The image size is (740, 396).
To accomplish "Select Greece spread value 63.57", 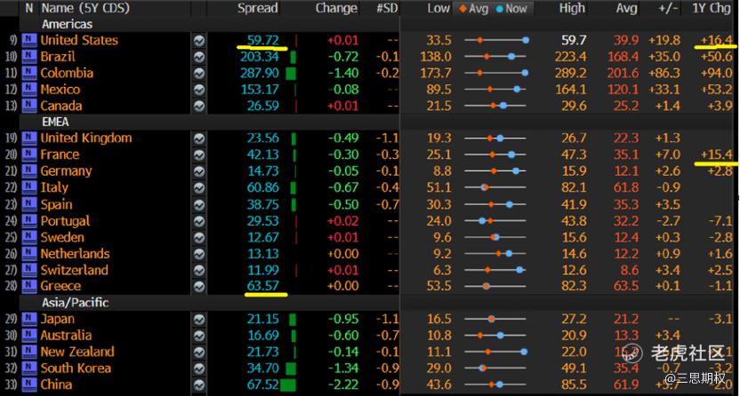I will coord(263,286).
